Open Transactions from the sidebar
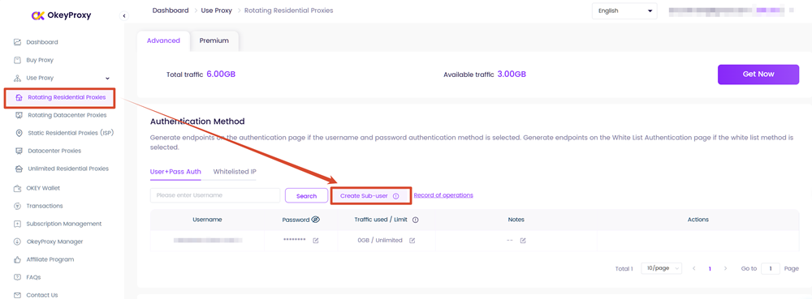 point(45,206)
